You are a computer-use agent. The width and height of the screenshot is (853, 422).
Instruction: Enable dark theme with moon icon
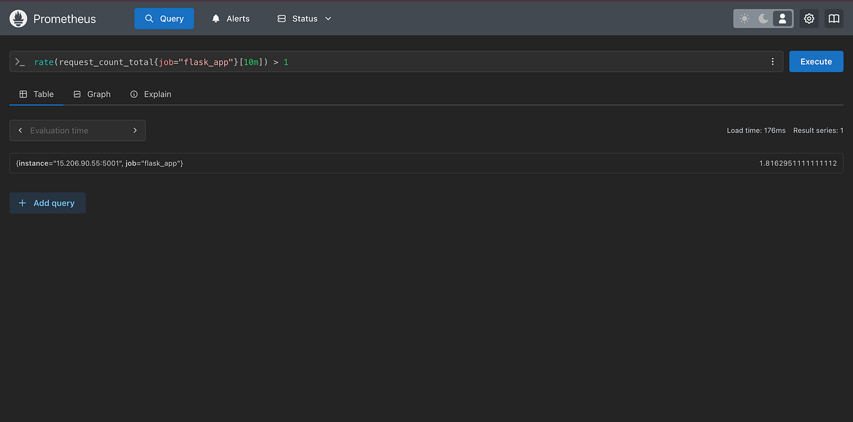pos(763,18)
